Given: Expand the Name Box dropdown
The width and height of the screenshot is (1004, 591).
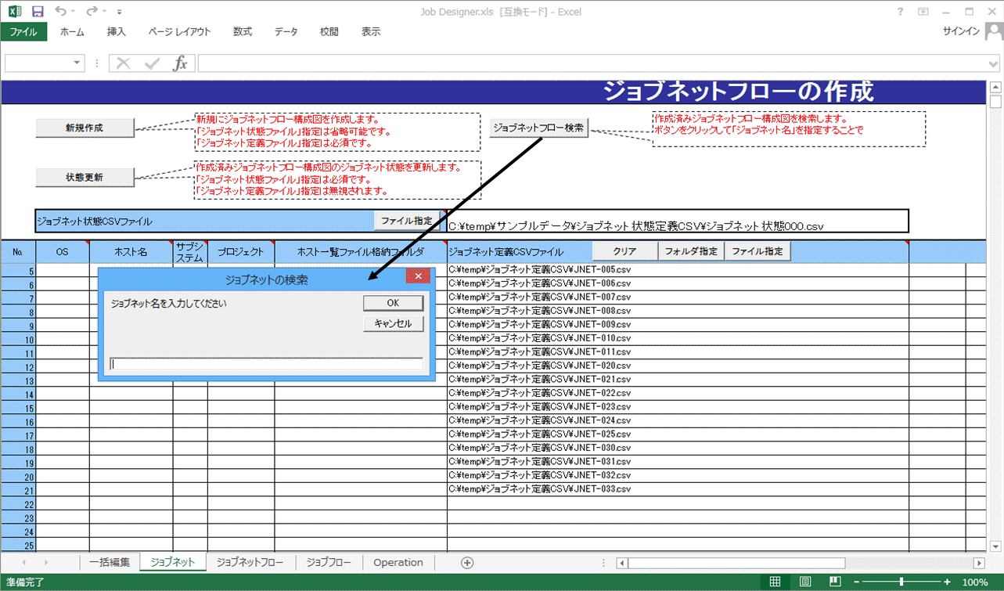Looking at the screenshot, I should coord(77,63).
